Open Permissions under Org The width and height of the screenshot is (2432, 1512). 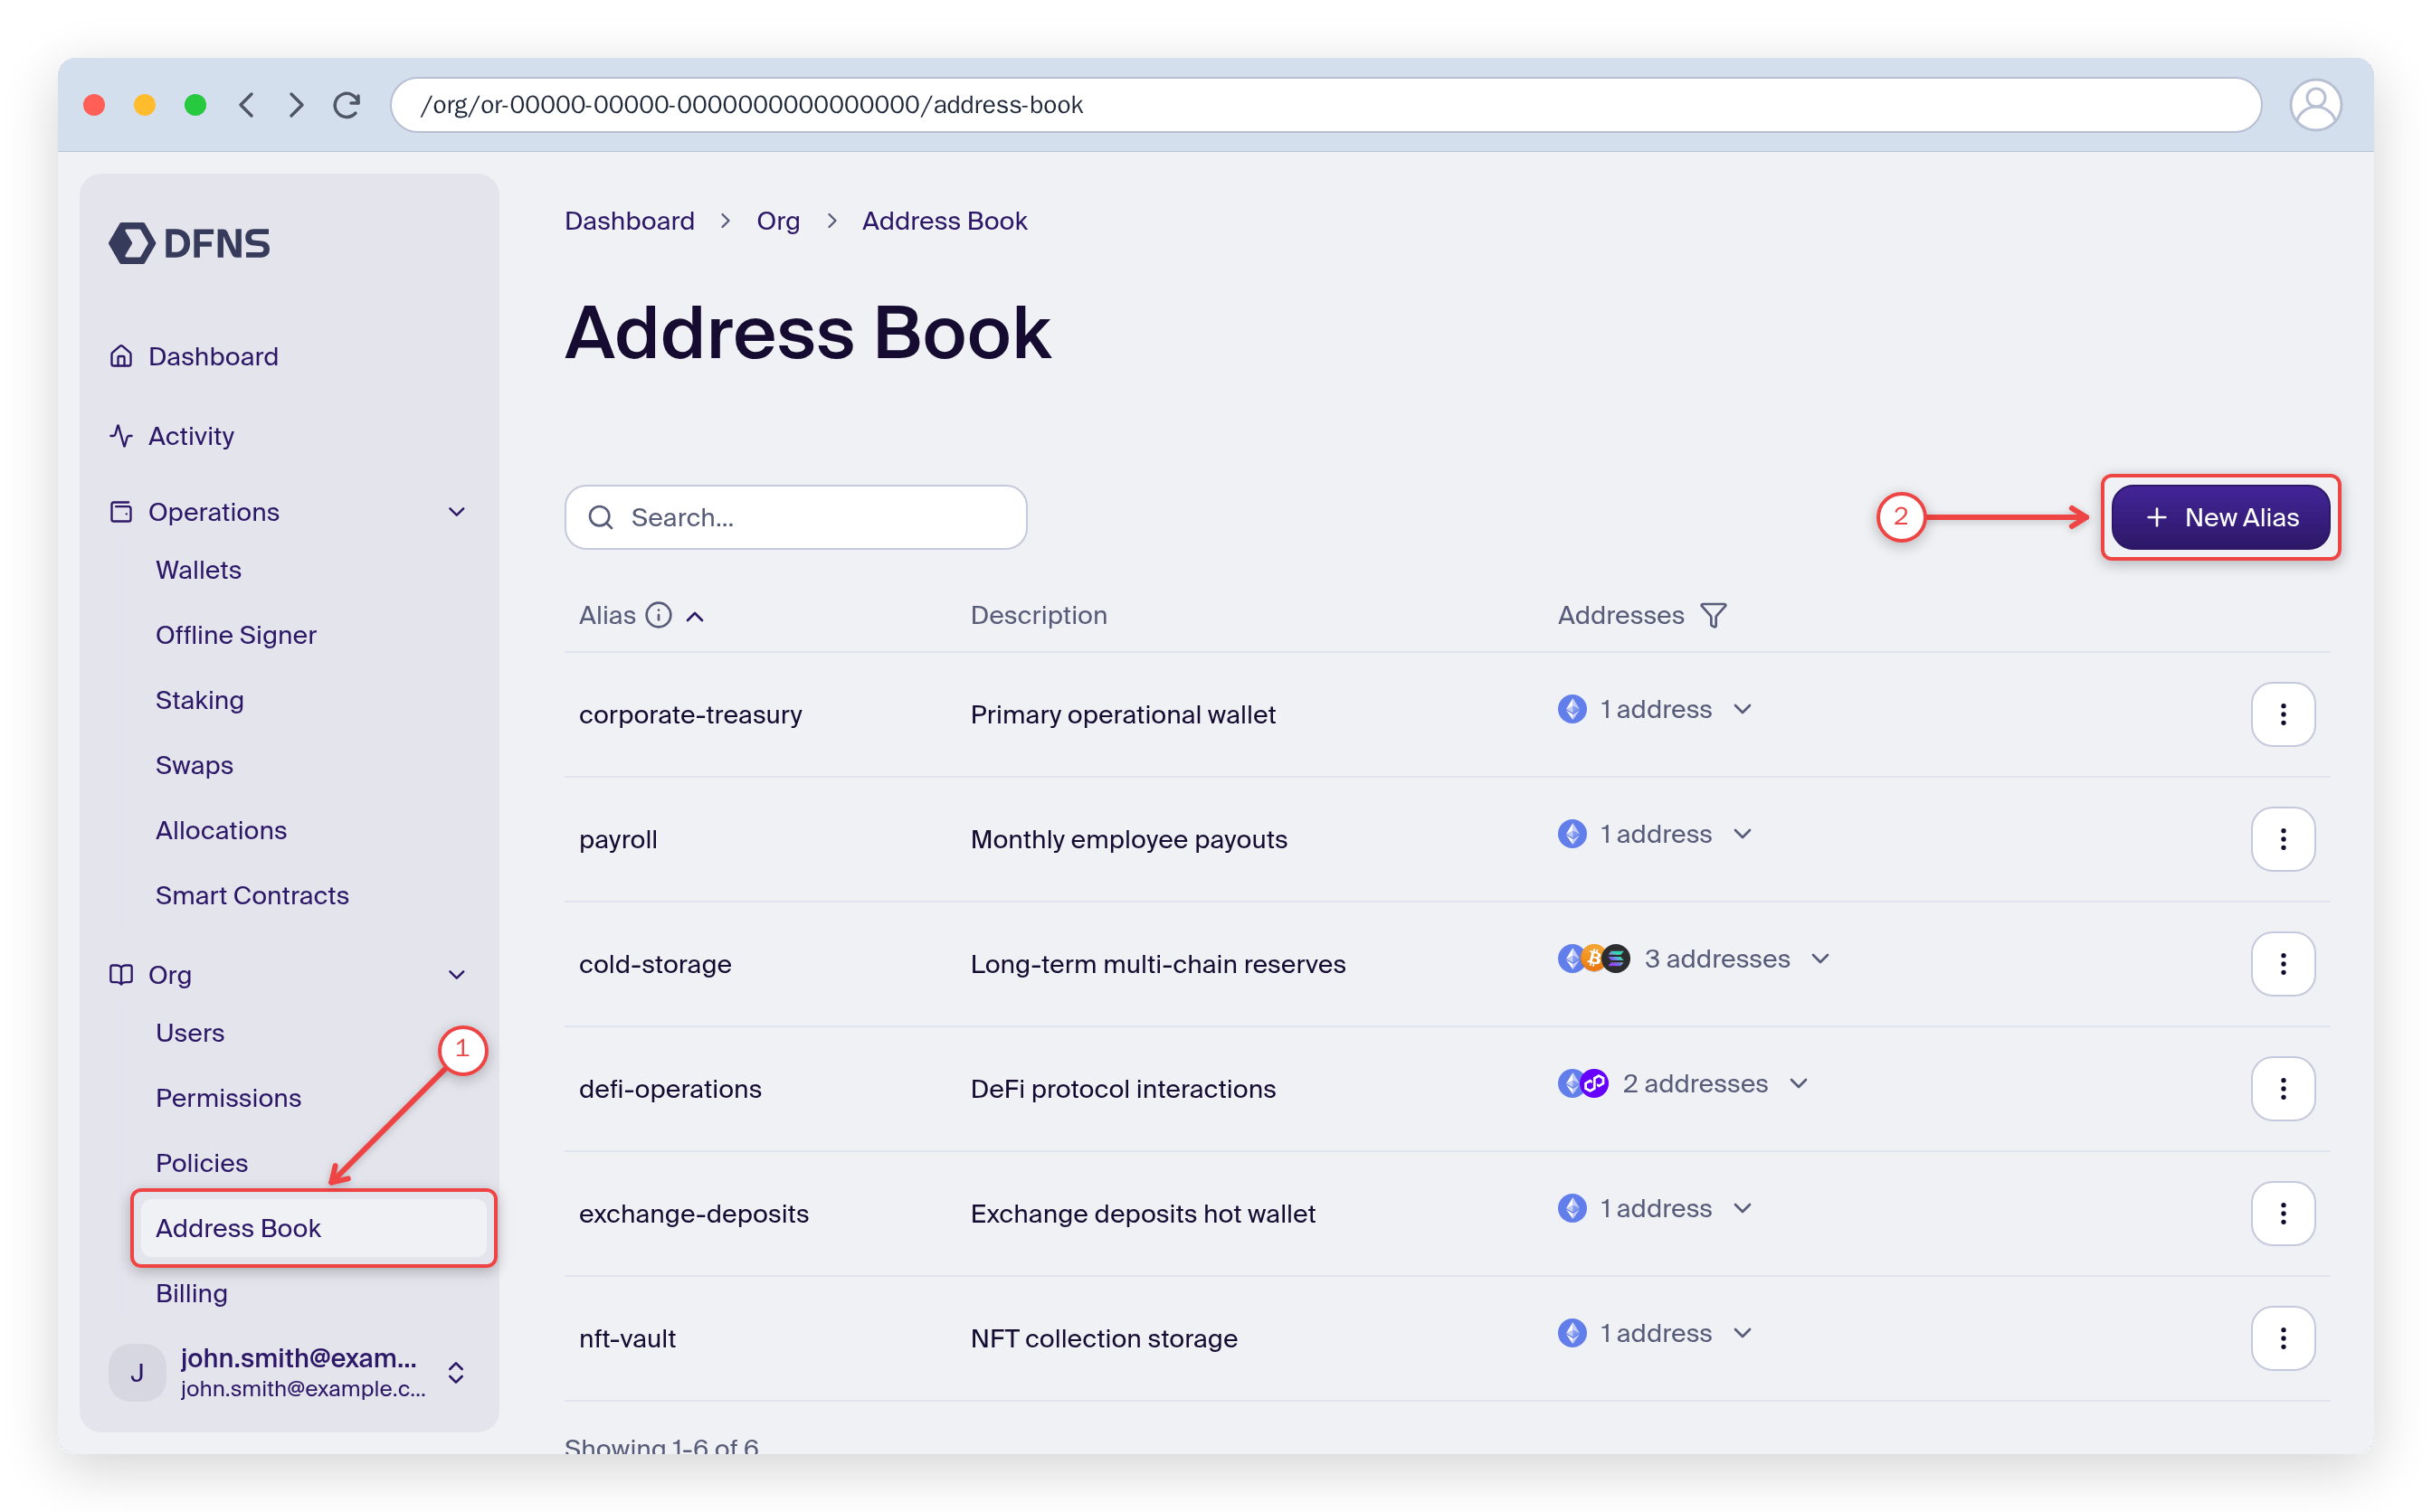click(x=228, y=1098)
